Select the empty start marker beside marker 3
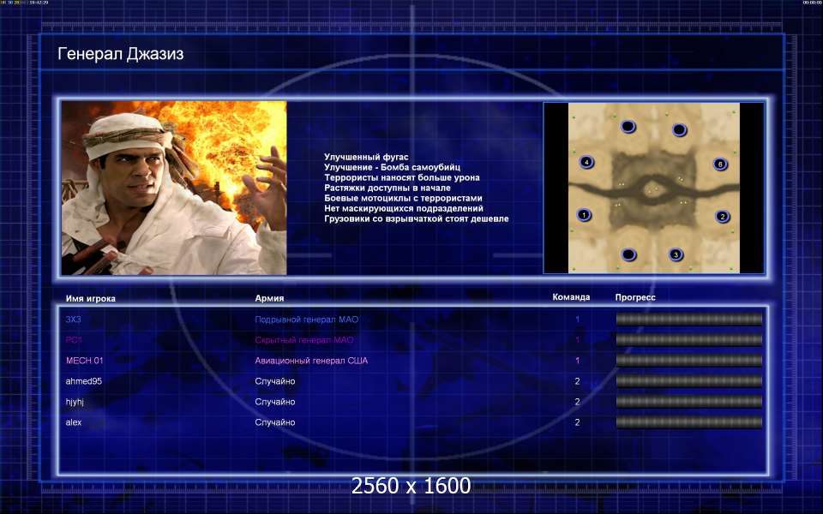Image resolution: width=823 pixels, height=514 pixels. tap(628, 254)
